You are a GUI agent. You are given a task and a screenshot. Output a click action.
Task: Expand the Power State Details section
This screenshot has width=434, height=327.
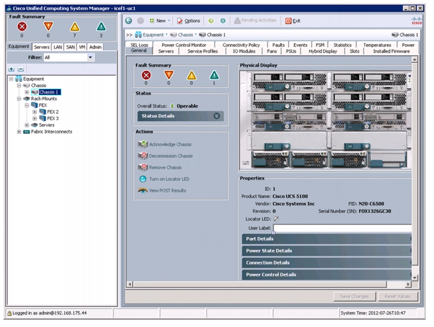327,251
